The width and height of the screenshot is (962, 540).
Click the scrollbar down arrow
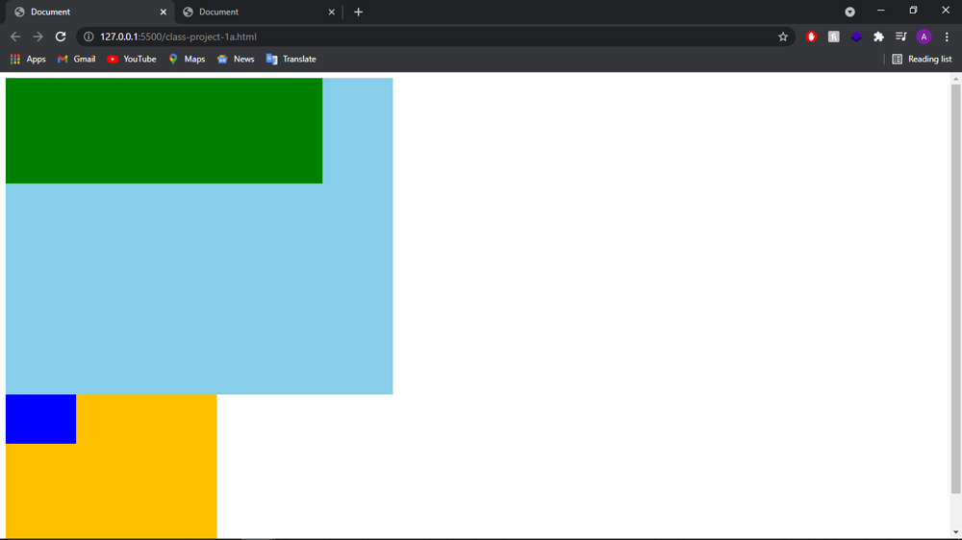955,531
